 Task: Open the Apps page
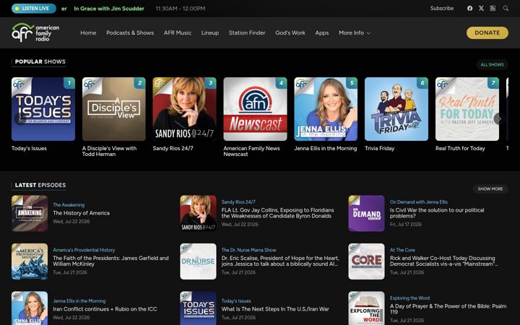321,32
